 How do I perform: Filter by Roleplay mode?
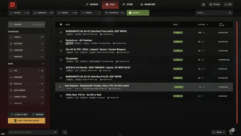pos(27,84)
